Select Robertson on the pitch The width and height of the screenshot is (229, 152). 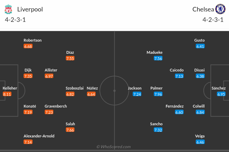33,40
